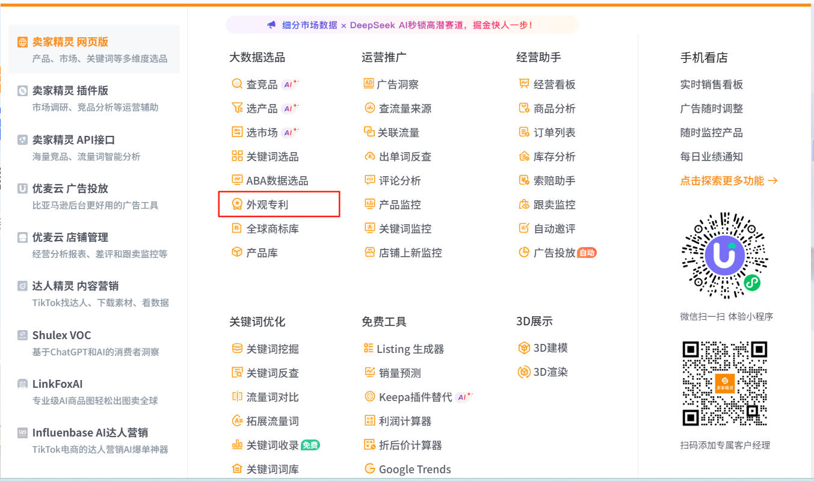Click the 自动邀评 icon
This screenshot has height=481, width=814.
pos(524,228)
